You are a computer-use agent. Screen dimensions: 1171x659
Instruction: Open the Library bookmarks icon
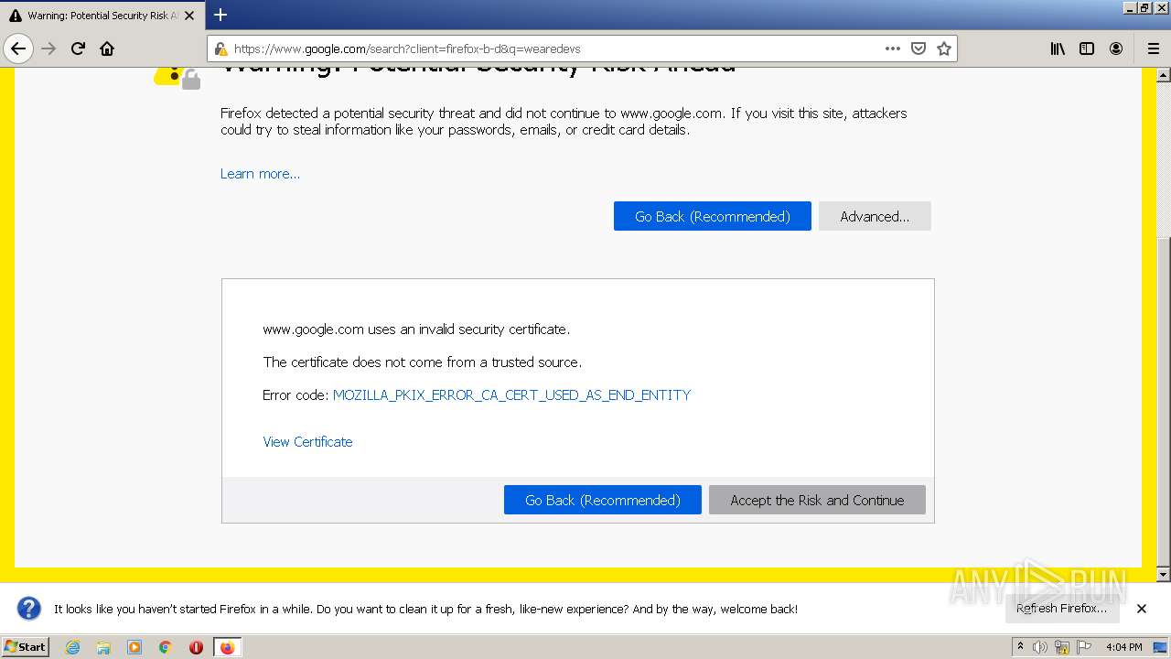1058,49
